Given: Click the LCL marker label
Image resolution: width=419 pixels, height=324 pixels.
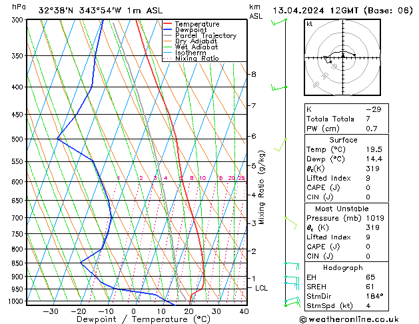Looking at the screenshot, I should [261, 288].
